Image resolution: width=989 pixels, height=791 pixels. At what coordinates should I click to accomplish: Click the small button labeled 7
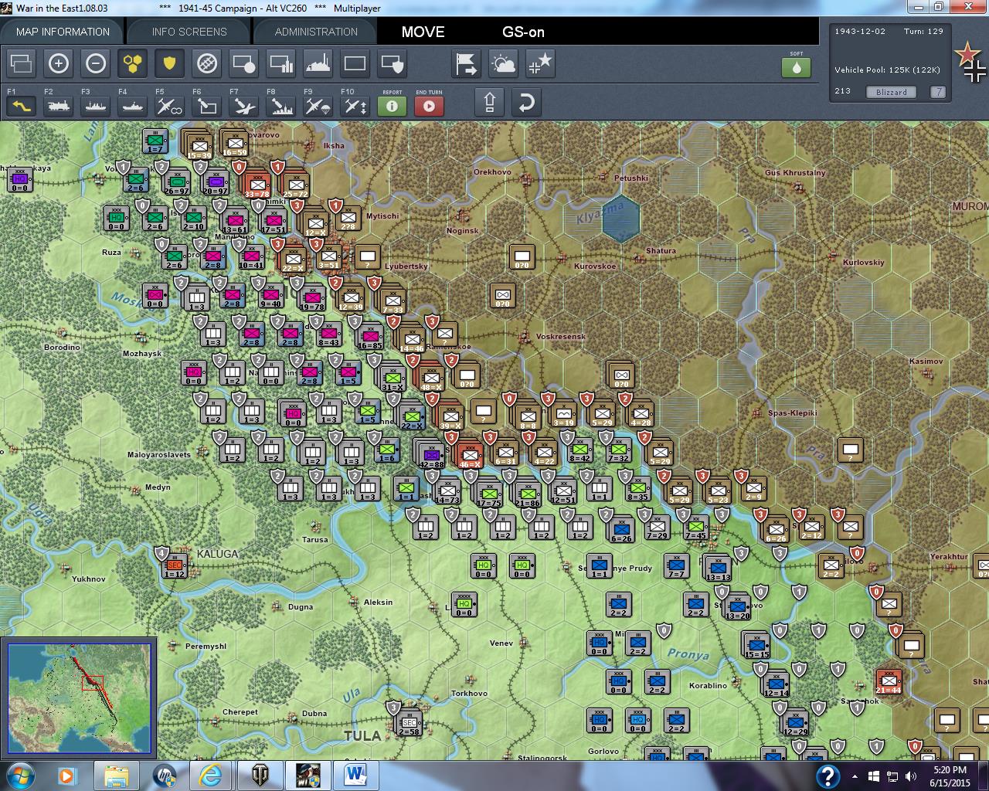click(937, 92)
